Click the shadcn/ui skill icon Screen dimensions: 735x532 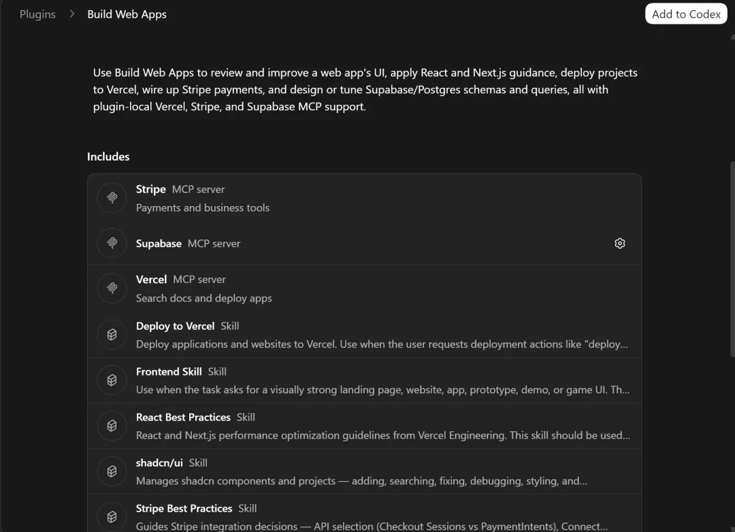coord(112,471)
